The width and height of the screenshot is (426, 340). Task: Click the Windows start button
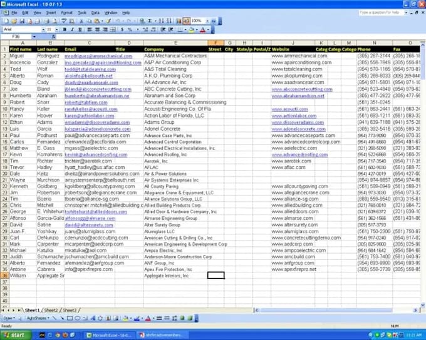15,335
